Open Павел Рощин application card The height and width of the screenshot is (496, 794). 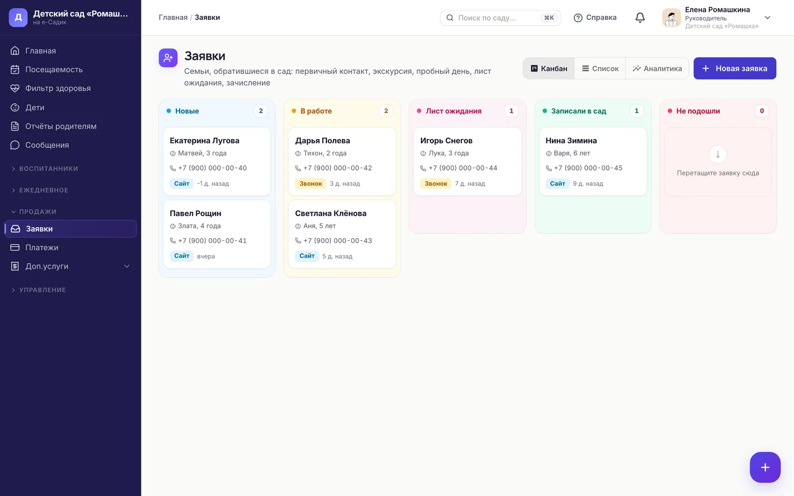tap(217, 234)
